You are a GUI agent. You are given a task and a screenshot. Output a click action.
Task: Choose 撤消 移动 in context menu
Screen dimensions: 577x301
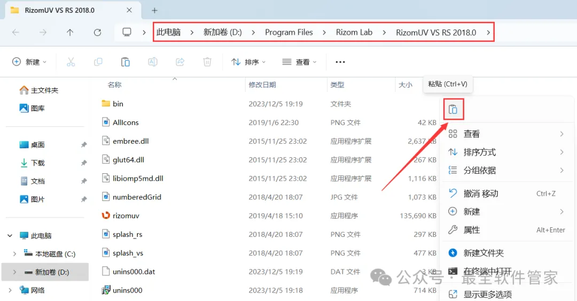point(506,194)
